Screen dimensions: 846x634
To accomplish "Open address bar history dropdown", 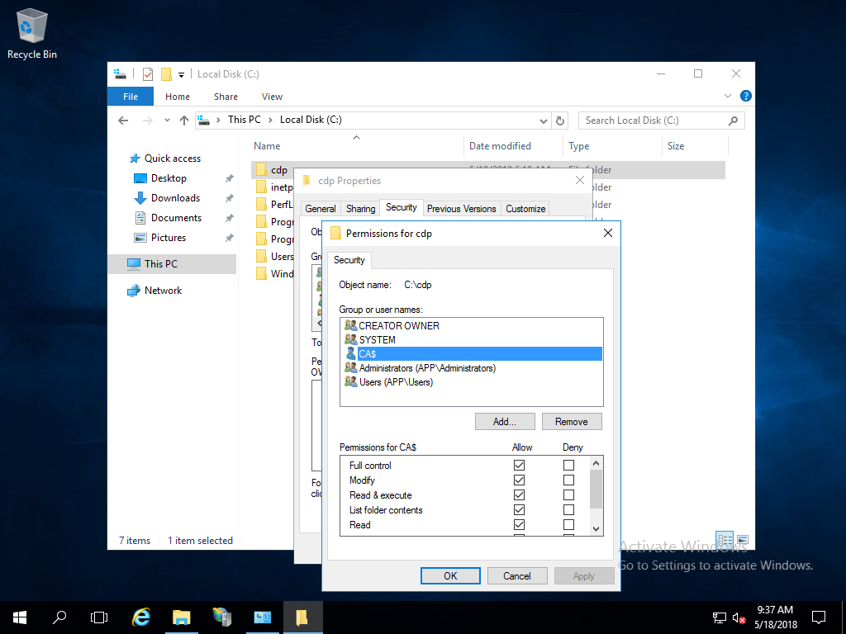I will [542, 121].
